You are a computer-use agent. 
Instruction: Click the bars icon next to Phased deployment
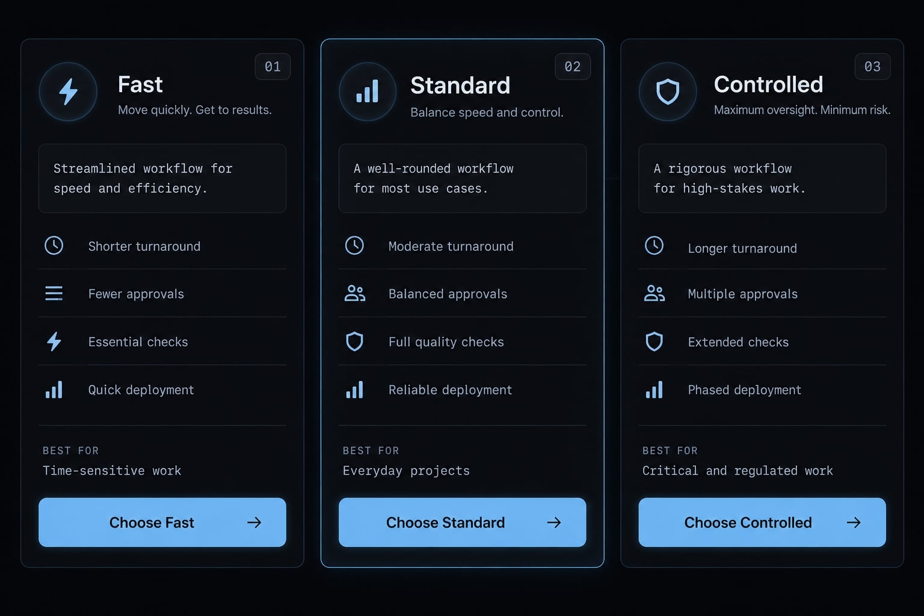coord(654,390)
